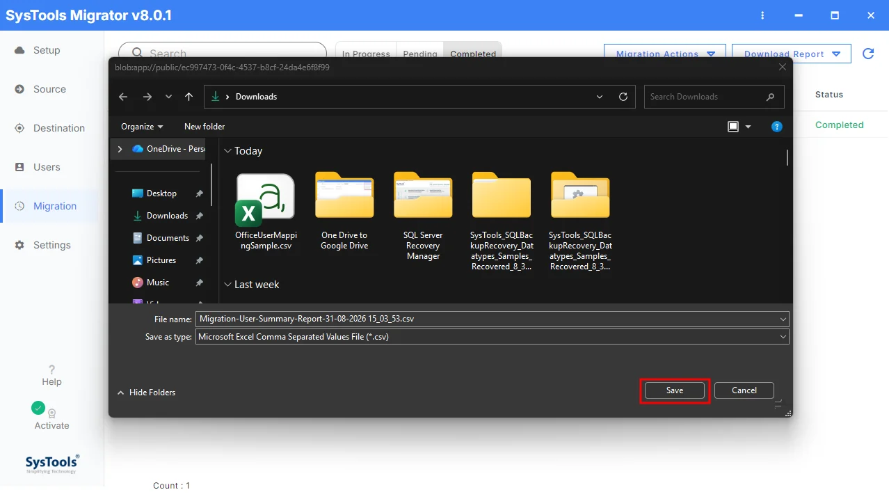This screenshot has width=889, height=499.
Task: Open the Download Report dropdown
Action: click(792, 54)
